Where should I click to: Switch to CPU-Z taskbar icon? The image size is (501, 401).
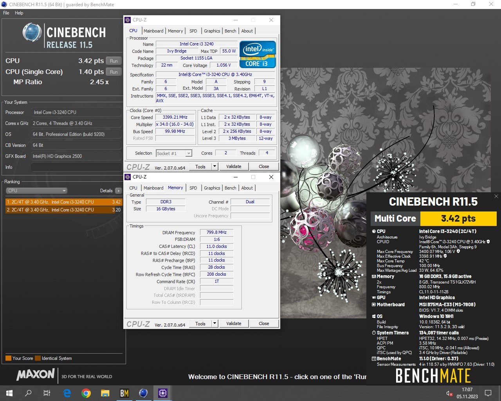pos(162,393)
